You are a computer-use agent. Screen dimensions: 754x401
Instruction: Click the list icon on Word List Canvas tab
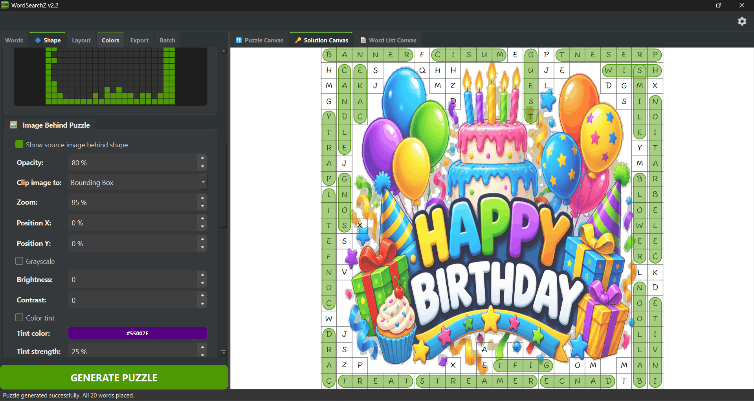click(363, 40)
